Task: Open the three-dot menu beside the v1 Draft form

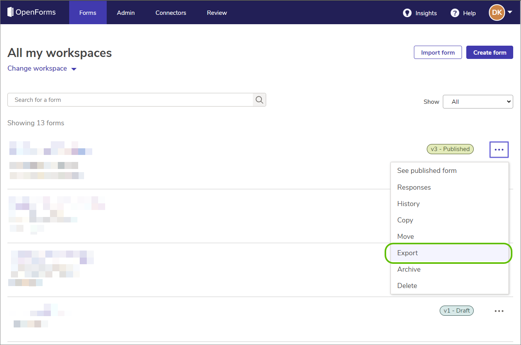Action: (x=499, y=311)
